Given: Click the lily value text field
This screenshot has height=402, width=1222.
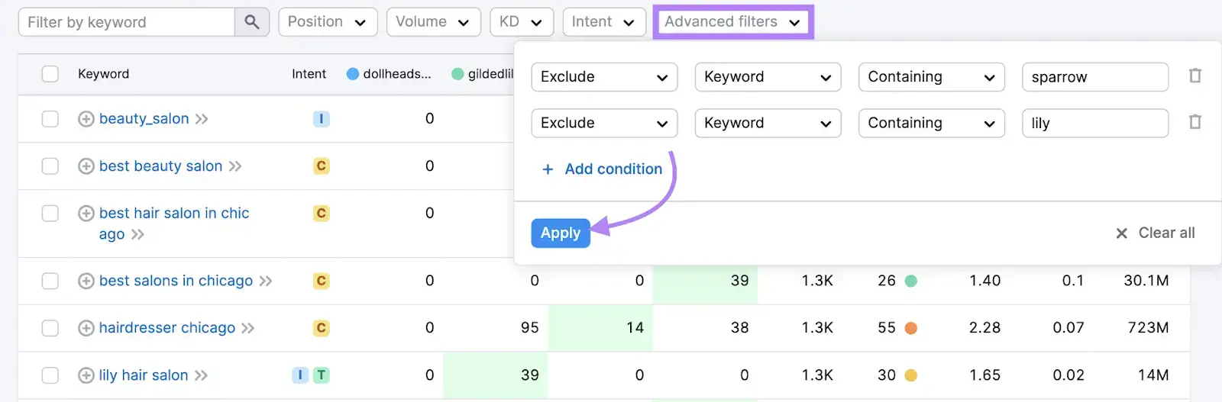Looking at the screenshot, I should [x=1095, y=123].
